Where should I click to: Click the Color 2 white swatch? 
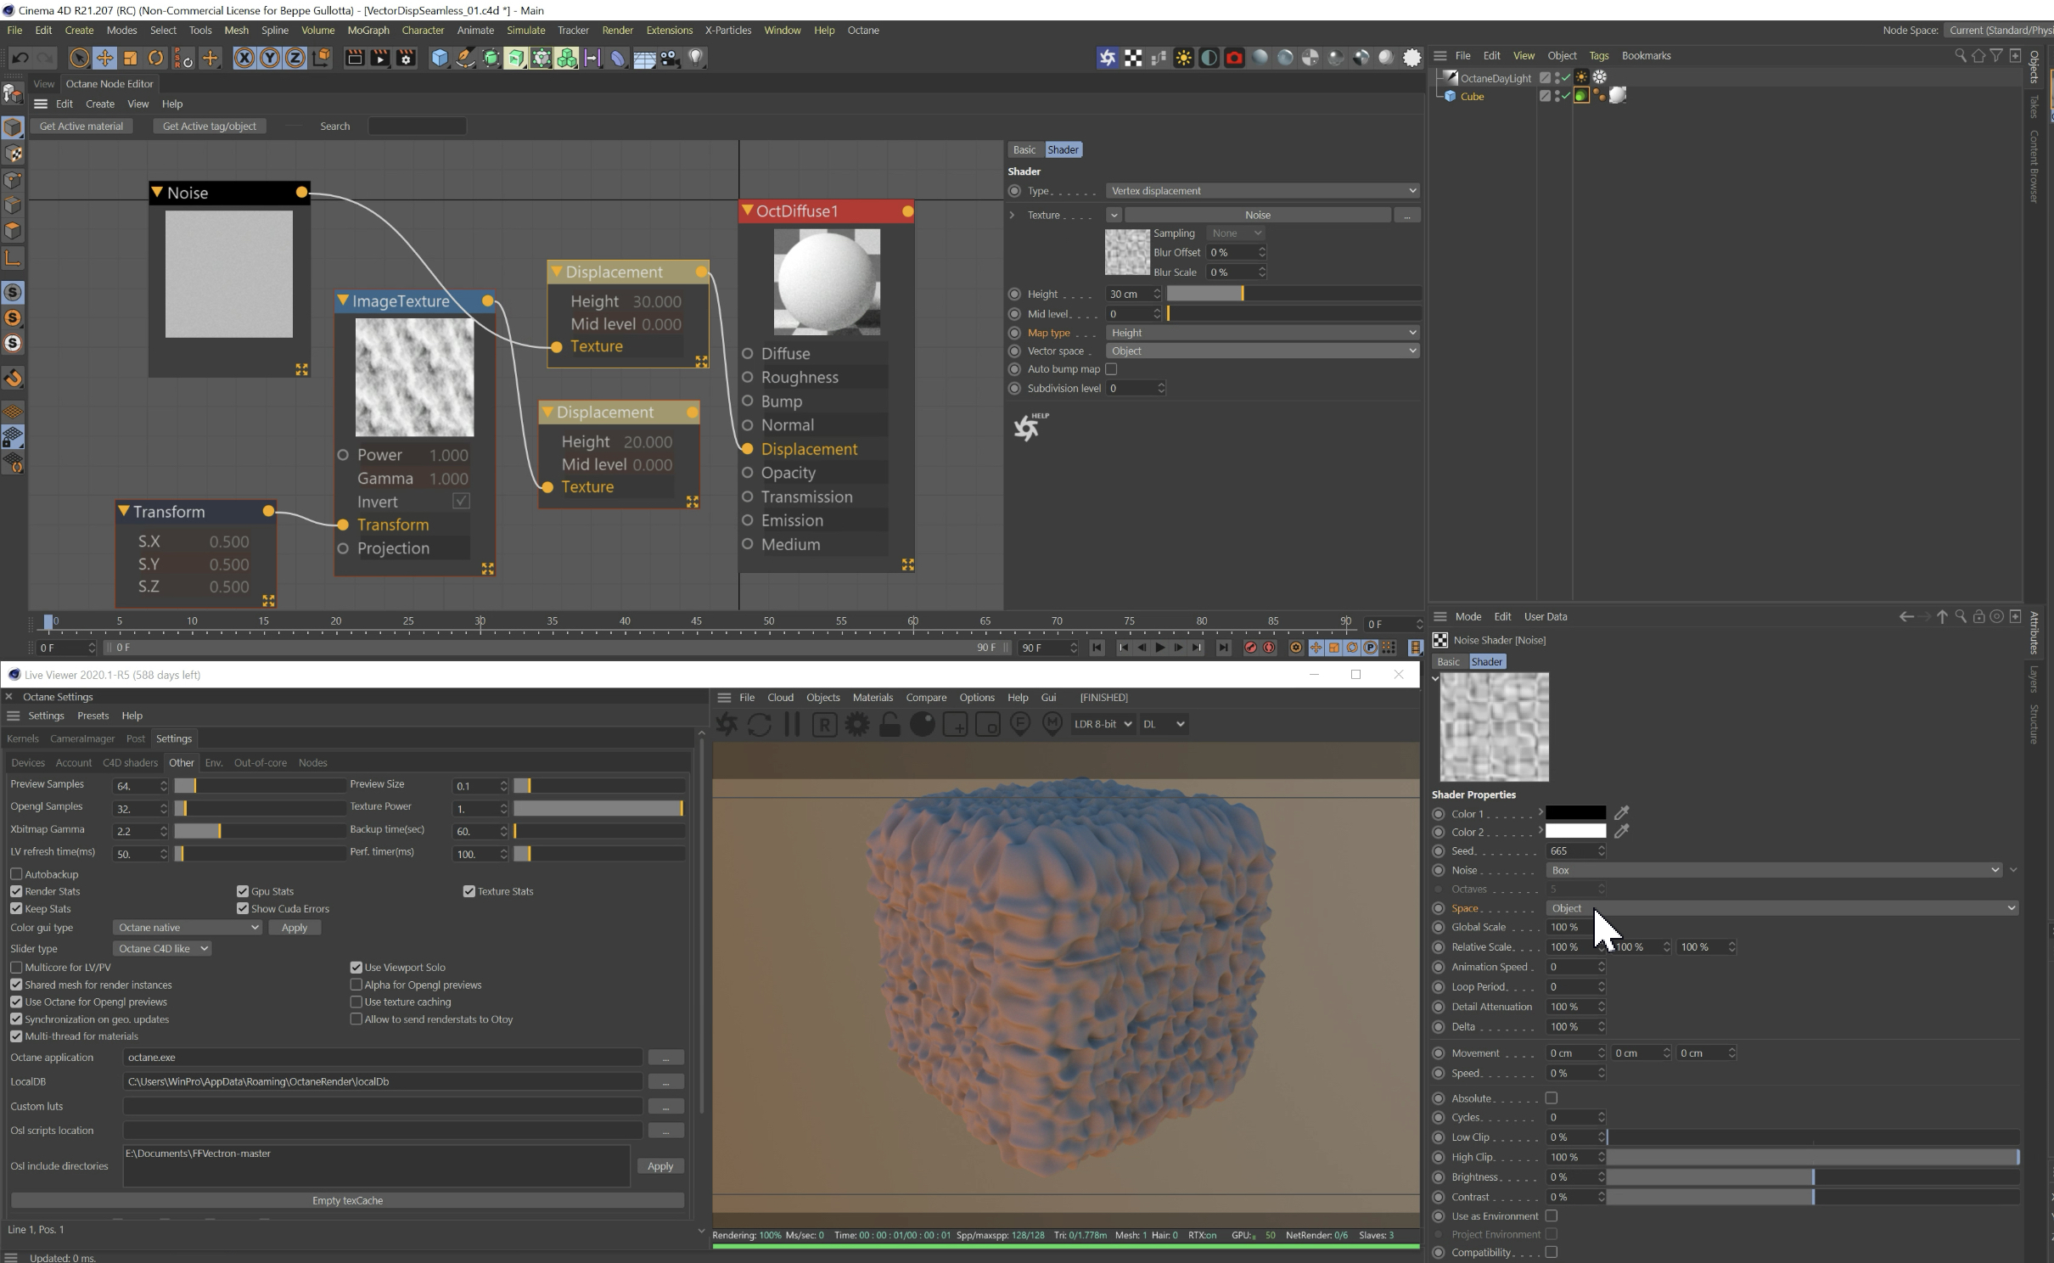tap(1575, 832)
